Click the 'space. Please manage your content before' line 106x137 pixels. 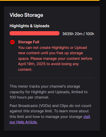pyautogui.click(x=55, y=59)
